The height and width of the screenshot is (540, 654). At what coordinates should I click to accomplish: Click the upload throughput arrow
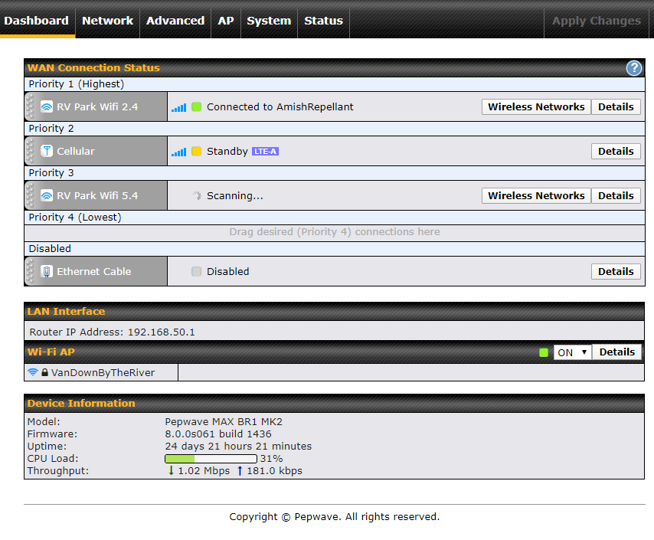[x=240, y=471]
